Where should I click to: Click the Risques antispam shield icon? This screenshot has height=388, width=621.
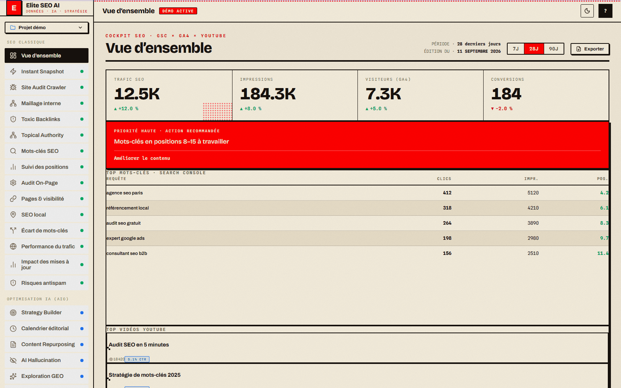[x=13, y=283]
